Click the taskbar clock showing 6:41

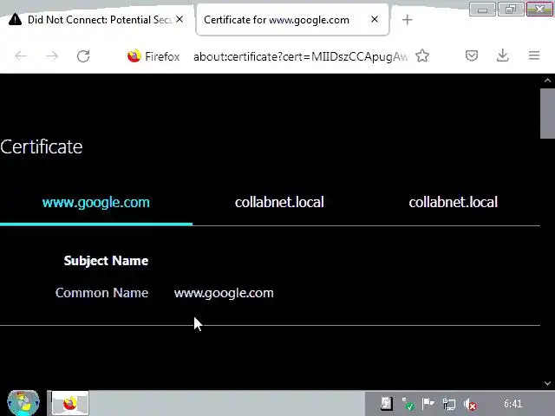pos(513,404)
